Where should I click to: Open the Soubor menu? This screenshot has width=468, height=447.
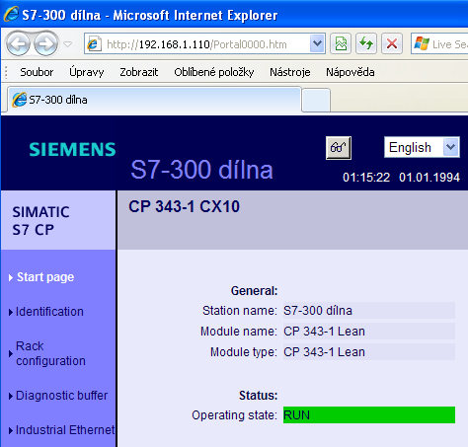[x=37, y=72]
